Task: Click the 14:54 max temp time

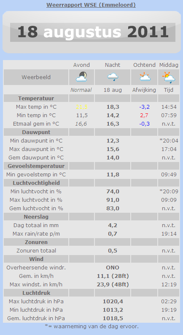Action: tap(169, 107)
